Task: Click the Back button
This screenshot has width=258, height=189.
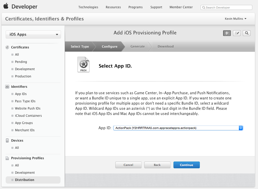Action: click(157, 165)
